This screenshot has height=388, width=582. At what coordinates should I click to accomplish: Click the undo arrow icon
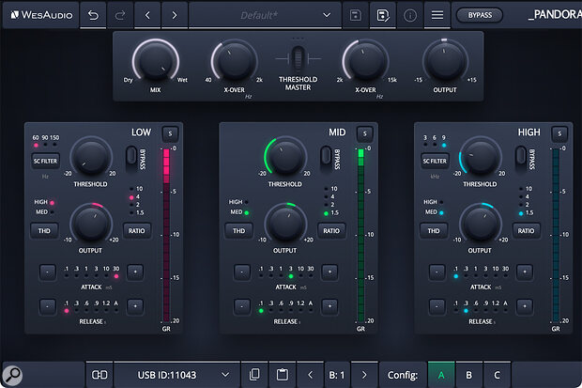pos(93,15)
